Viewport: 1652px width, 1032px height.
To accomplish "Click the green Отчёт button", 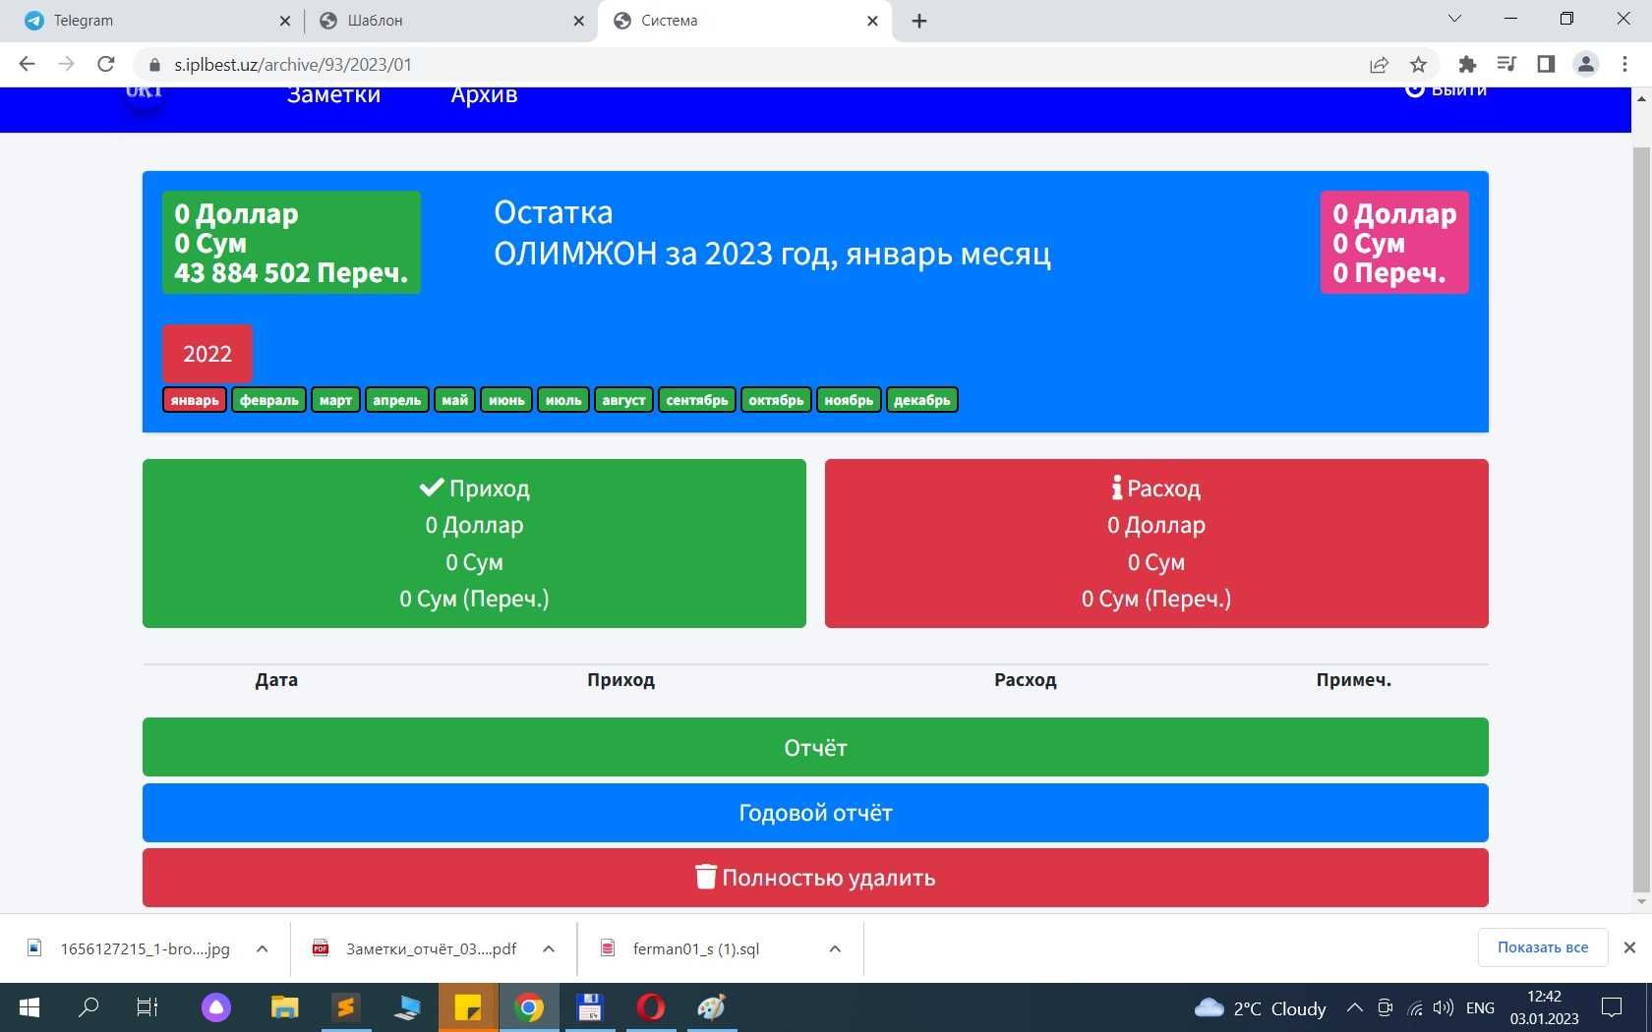I will 815,747.
